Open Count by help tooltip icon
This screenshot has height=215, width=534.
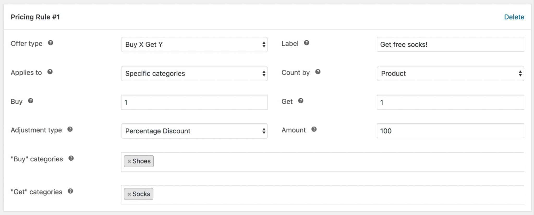click(x=318, y=72)
